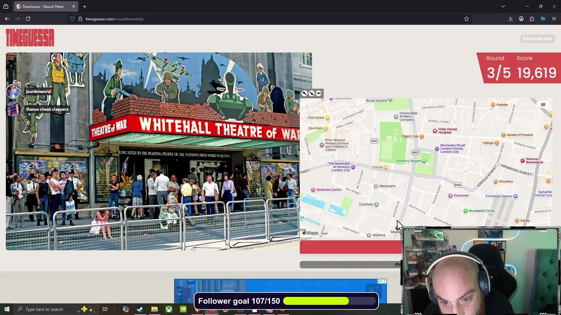
Task: Close the advertisement banner
Action: (x=384, y=281)
